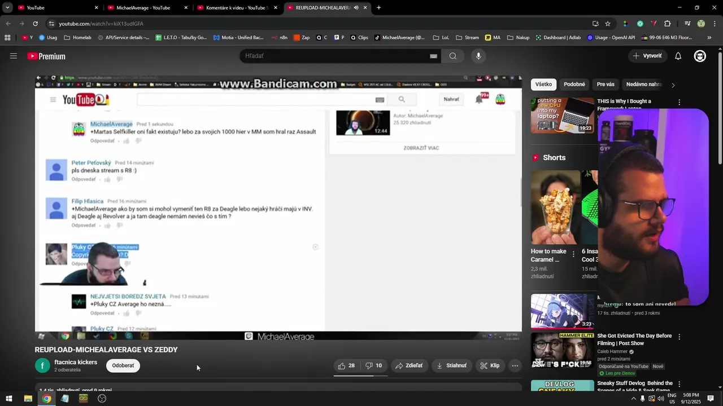
Task: Open more actions ellipsis under video
Action: coord(515,365)
